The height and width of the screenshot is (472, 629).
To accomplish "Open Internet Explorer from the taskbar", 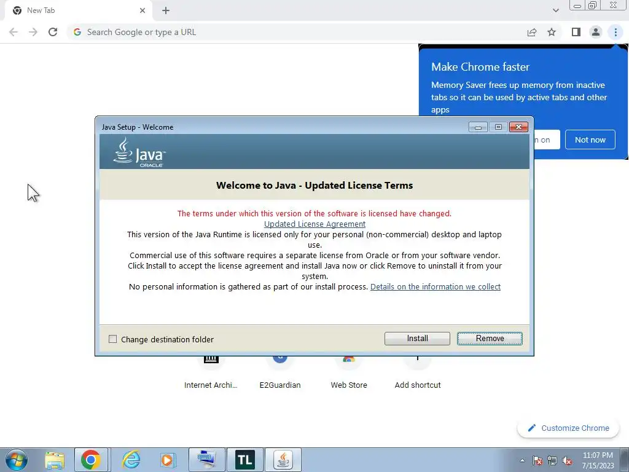I will [131, 460].
